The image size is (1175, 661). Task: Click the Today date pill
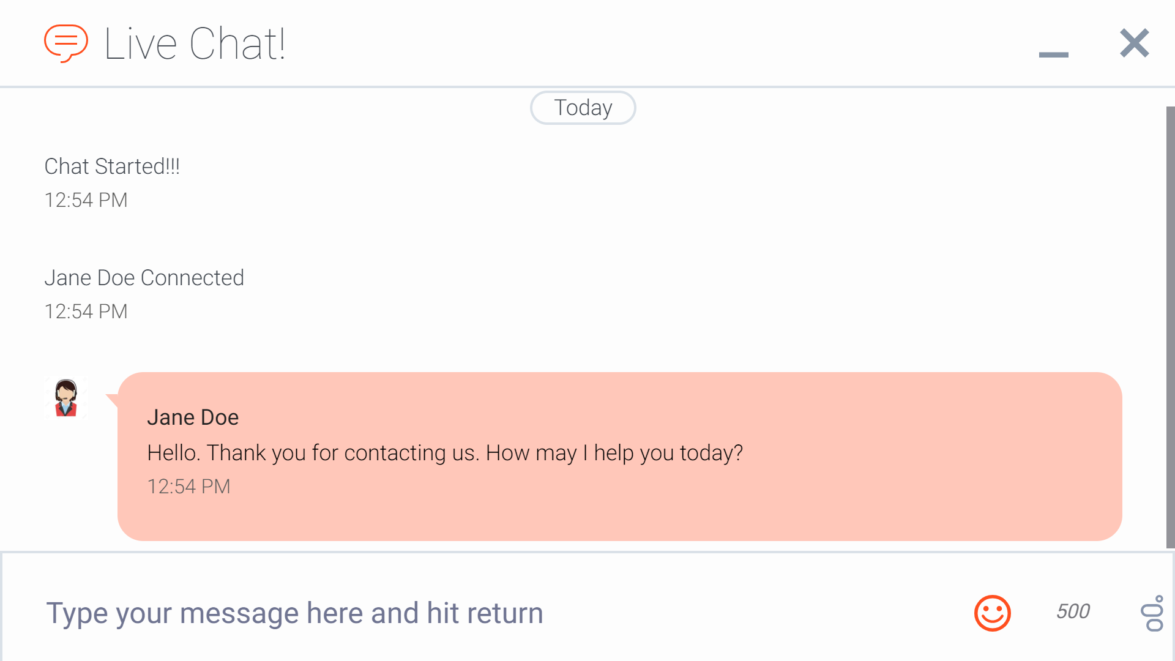pyautogui.click(x=583, y=108)
